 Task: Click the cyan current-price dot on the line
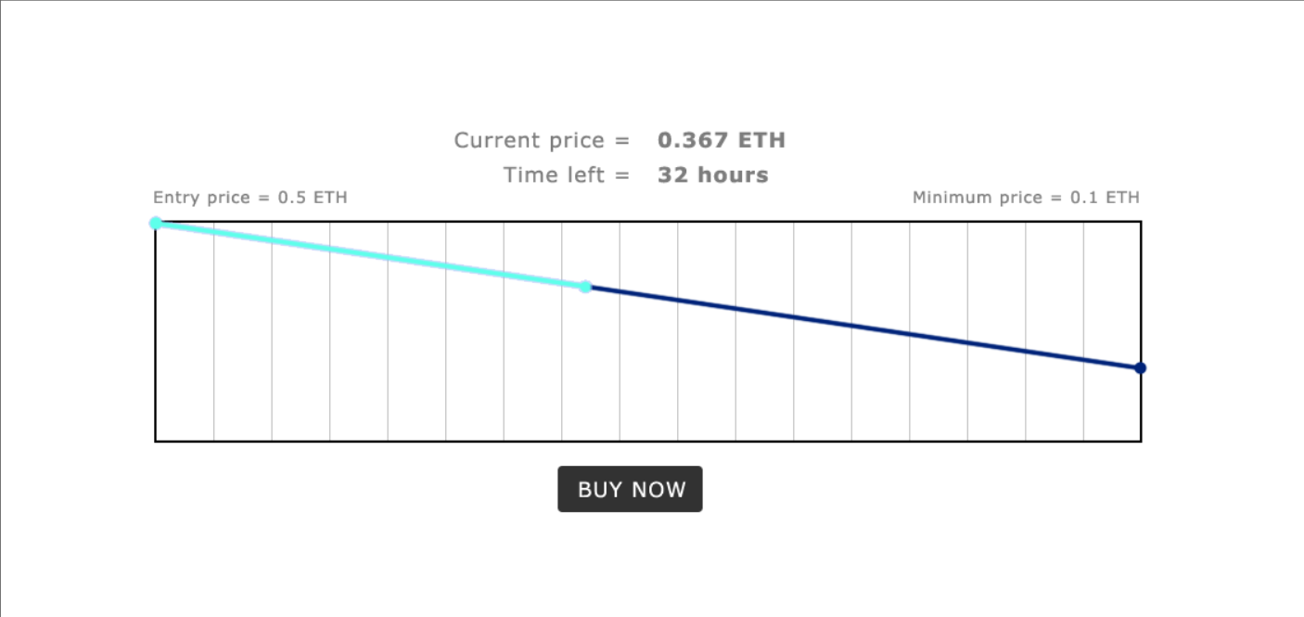pos(585,287)
